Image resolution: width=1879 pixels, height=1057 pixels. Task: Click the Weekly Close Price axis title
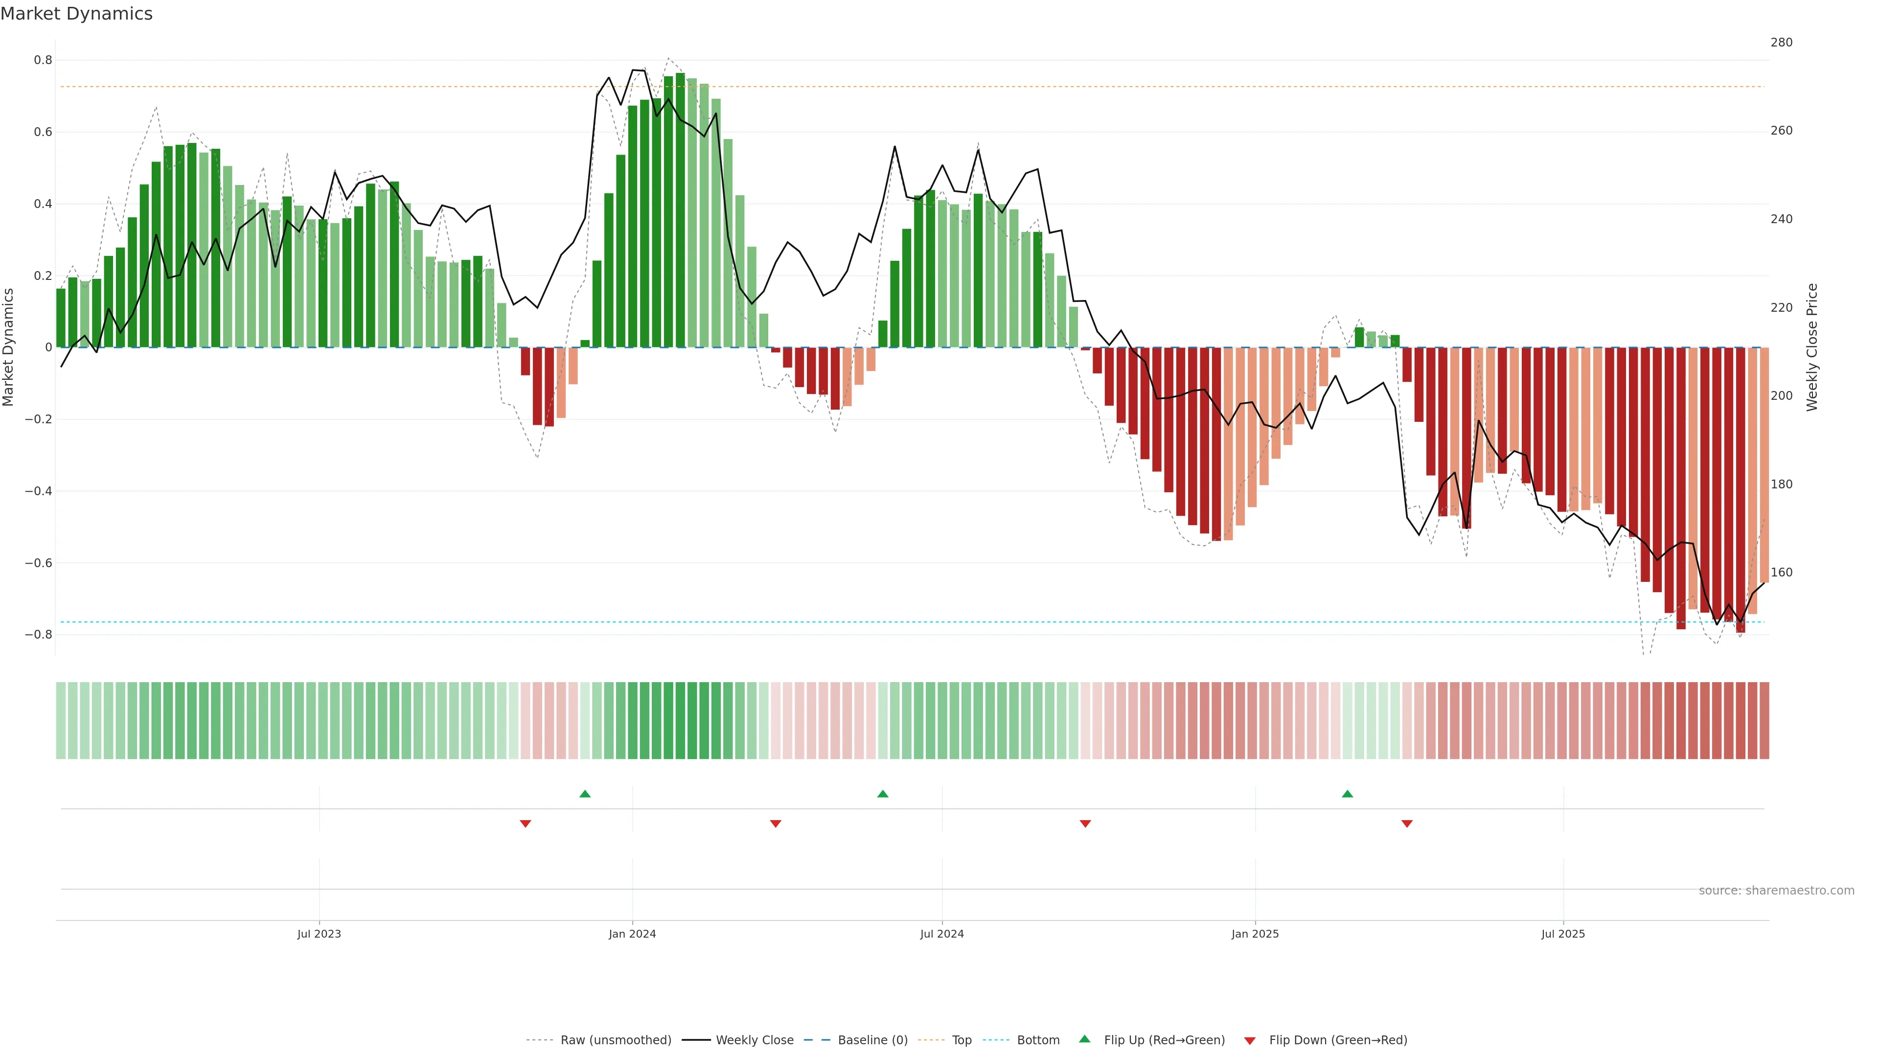coord(1812,347)
